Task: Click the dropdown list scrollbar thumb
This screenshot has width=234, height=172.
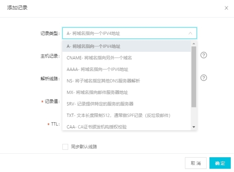Action: pyautogui.click(x=194, y=77)
